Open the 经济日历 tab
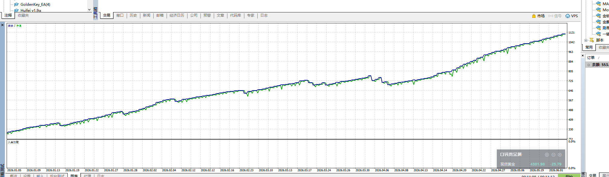Screen dimensions: 609x177 click(x=177, y=15)
